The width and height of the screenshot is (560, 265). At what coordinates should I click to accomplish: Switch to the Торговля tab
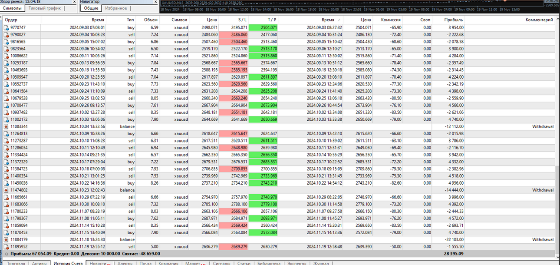click(16, 263)
